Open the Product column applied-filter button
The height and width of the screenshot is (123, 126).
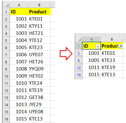120,47
